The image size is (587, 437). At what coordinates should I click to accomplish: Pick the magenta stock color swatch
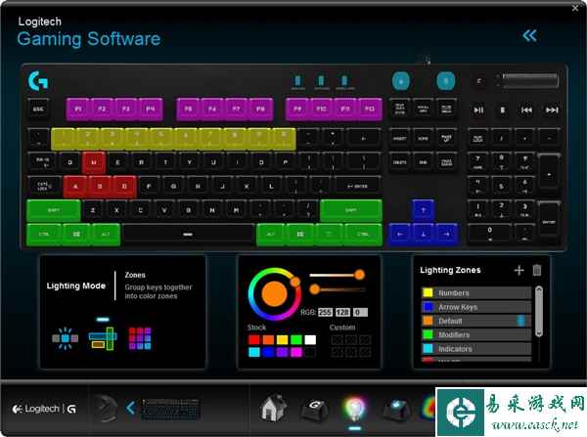coord(296,352)
